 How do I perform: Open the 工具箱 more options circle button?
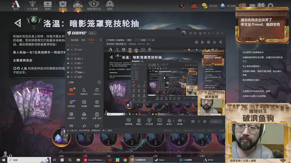tap(99, 82)
